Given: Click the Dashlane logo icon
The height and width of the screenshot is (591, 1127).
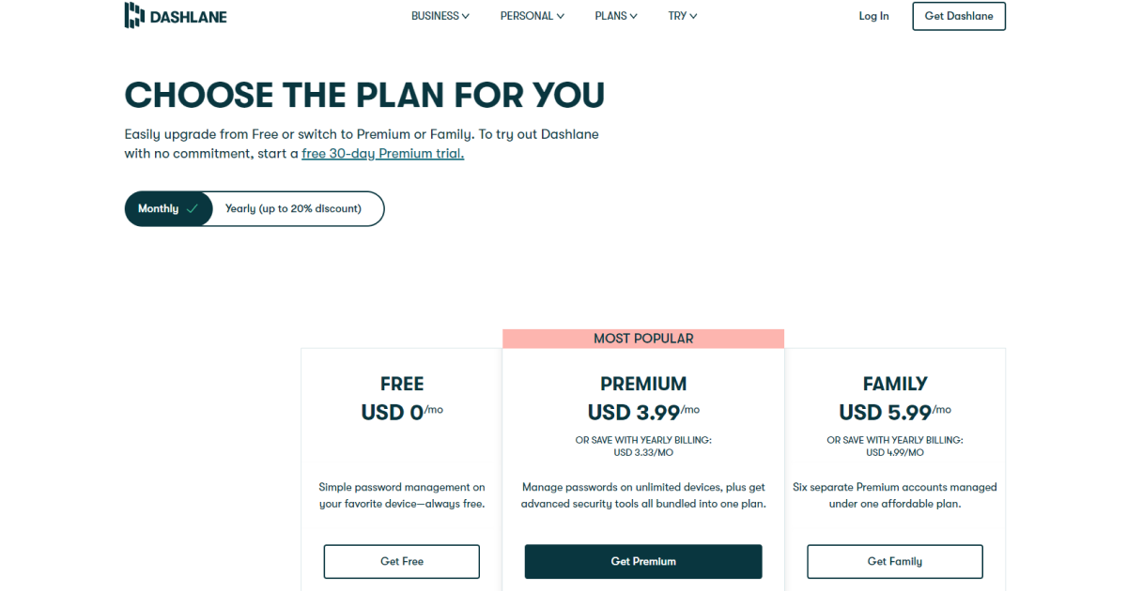Looking at the screenshot, I should click(x=133, y=16).
